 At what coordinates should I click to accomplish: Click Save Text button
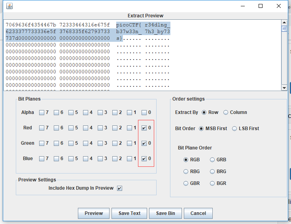point(129,213)
